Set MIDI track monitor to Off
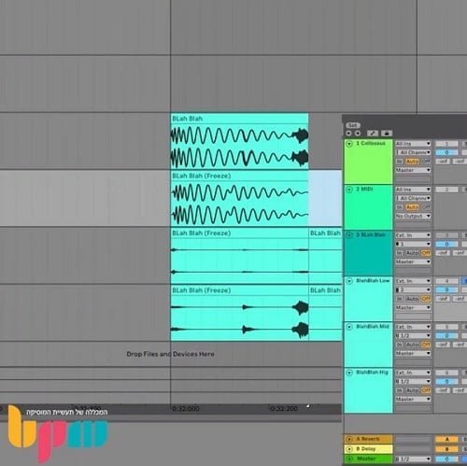 [426, 207]
